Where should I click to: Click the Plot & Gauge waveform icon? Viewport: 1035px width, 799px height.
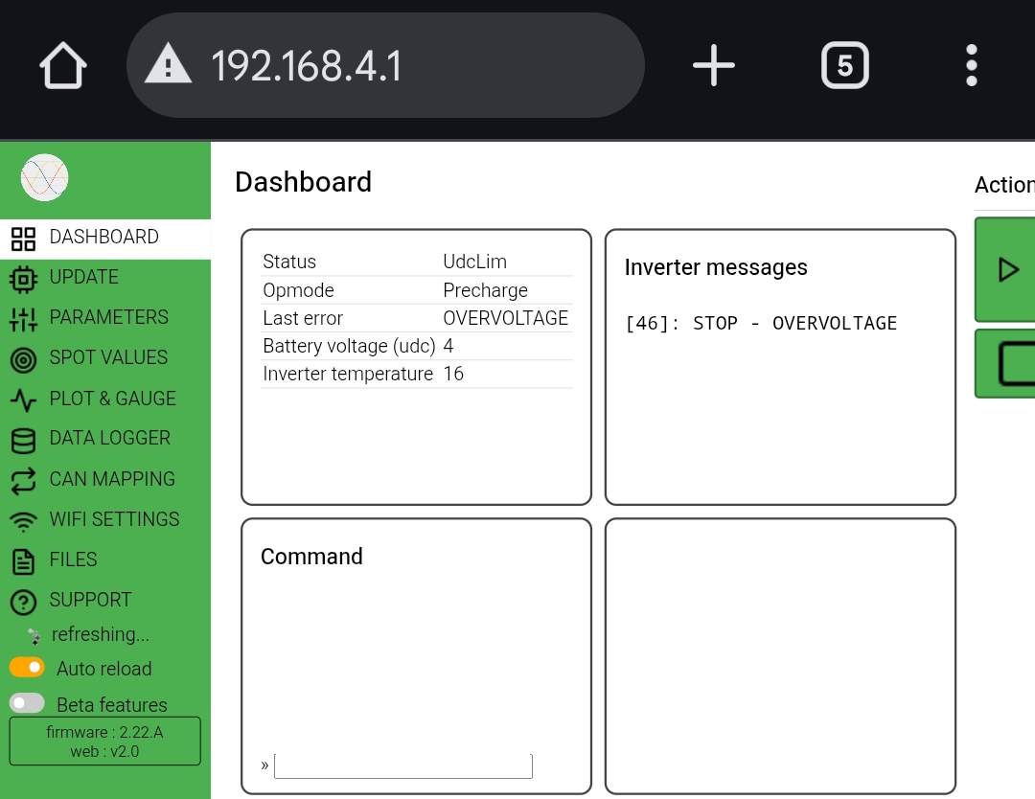point(23,399)
